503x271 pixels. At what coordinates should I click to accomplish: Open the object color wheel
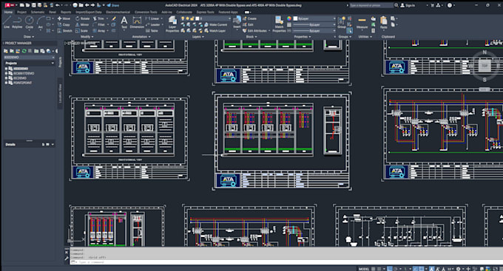pos(289,18)
